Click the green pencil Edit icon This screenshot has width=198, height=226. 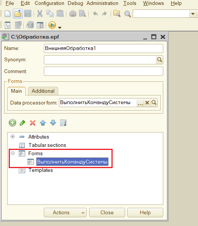click(x=22, y=123)
